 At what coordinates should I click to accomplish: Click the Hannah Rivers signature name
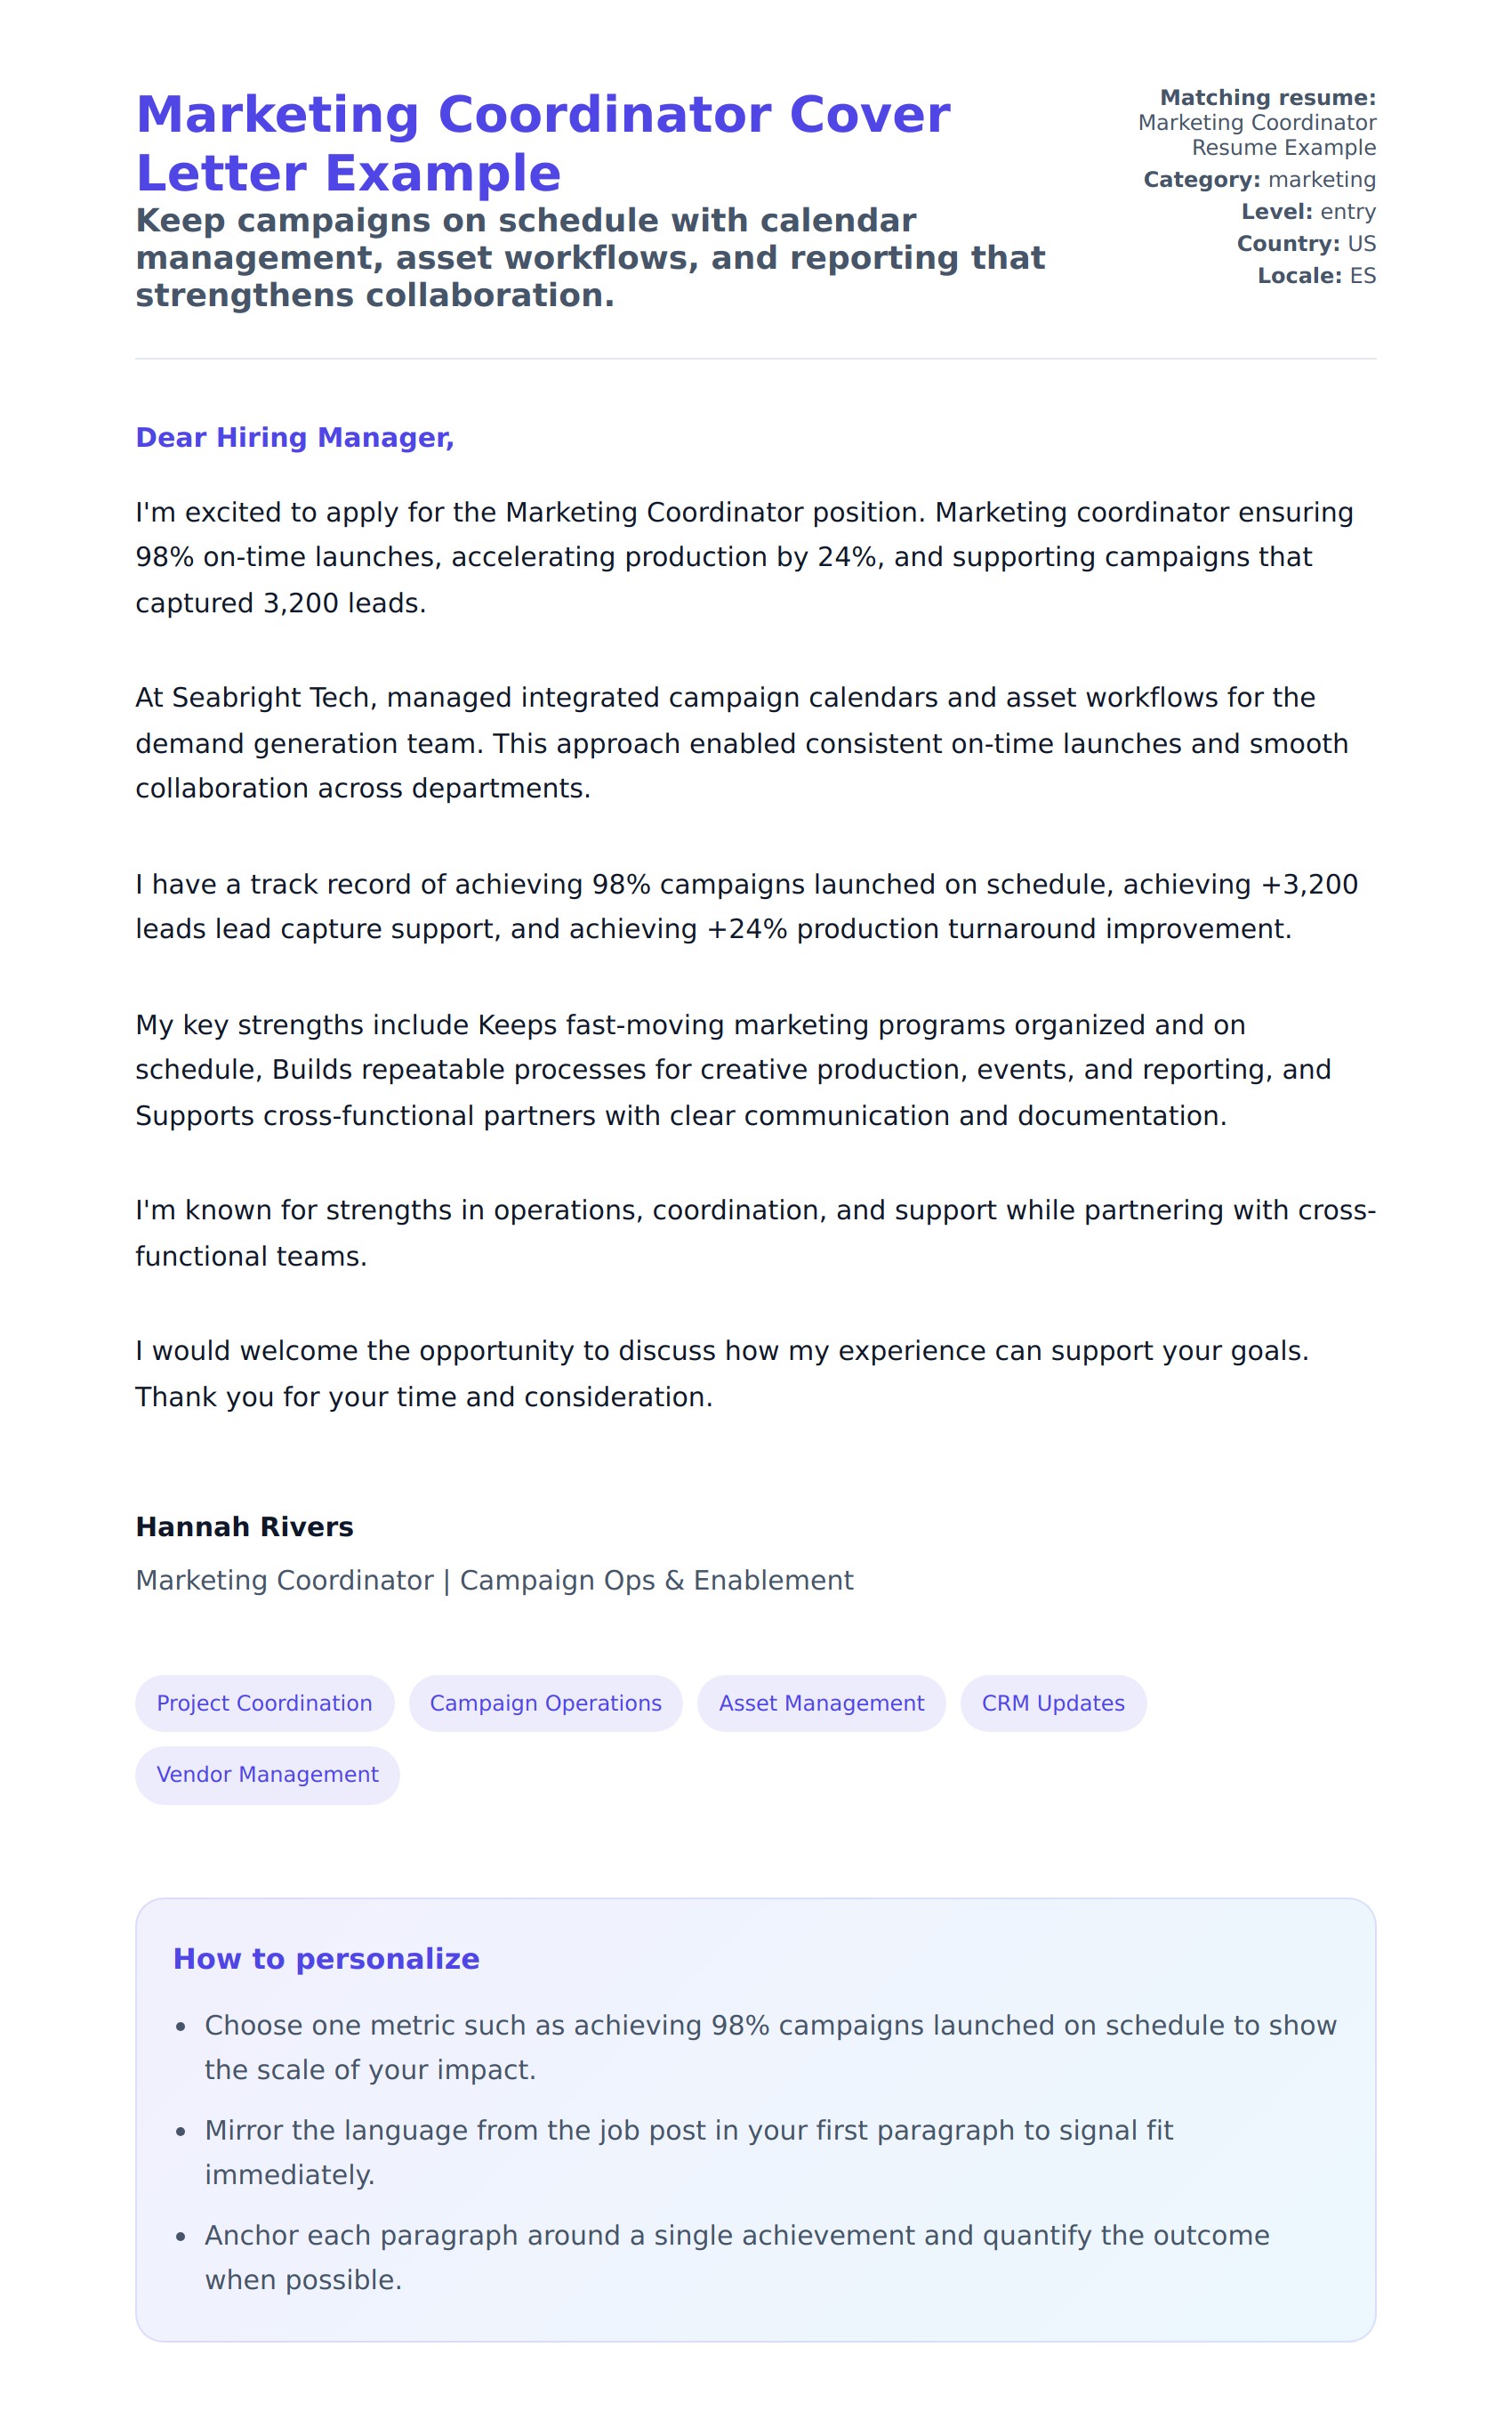pos(244,1526)
